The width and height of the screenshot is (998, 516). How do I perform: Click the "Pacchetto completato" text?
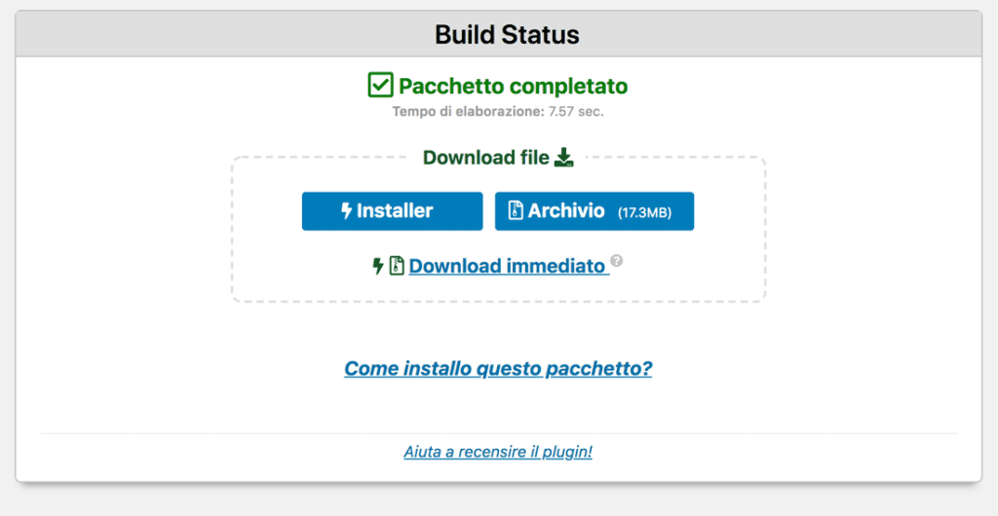click(513, 86)
